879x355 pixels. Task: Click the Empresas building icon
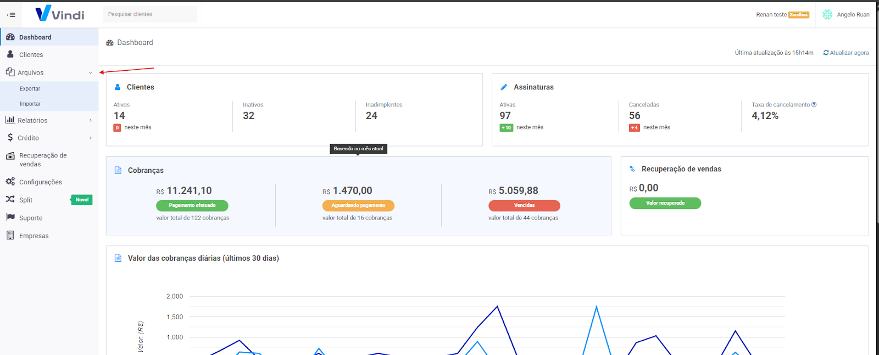pyautogui.click(x=10, y=235)
